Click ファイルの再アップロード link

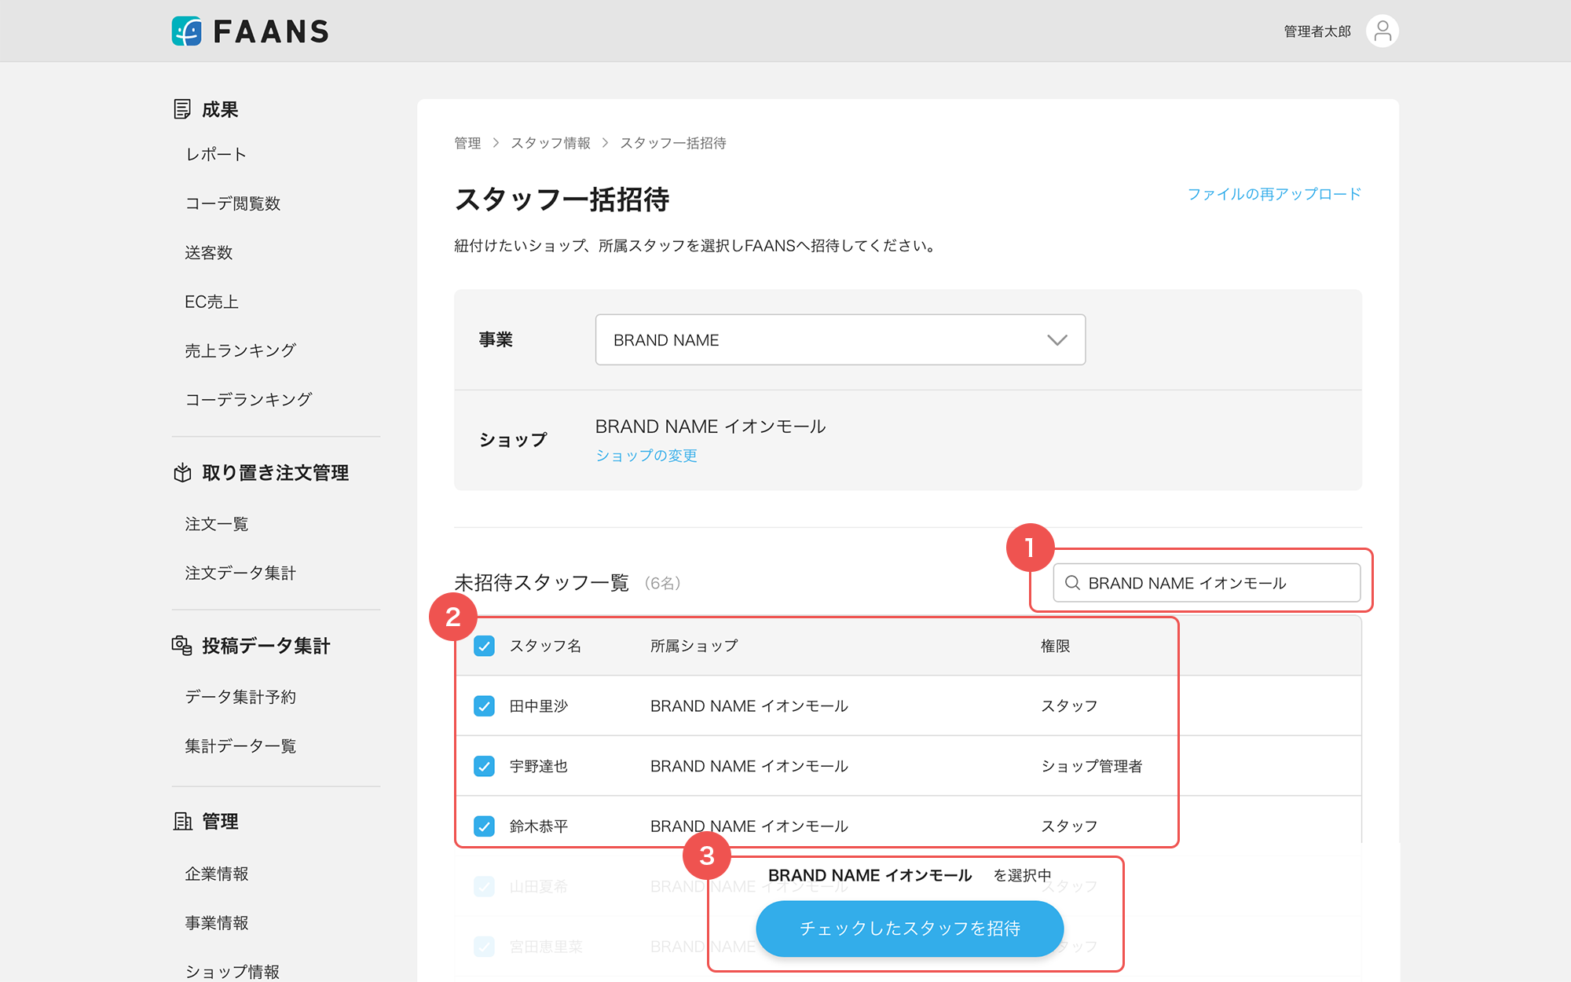(x=1273, y=194)
